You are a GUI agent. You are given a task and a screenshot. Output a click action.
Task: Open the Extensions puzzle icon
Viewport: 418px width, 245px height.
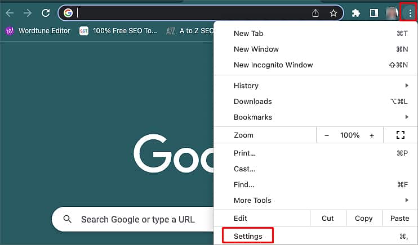point(356,13)
